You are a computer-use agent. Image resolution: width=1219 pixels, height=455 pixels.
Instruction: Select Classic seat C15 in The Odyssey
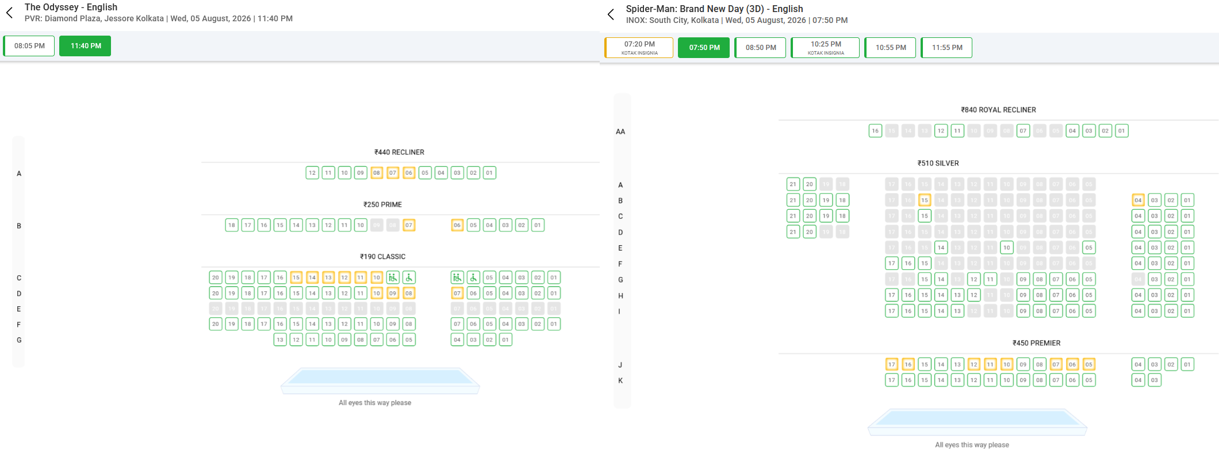pyautogui.click(x=296, y=277)
